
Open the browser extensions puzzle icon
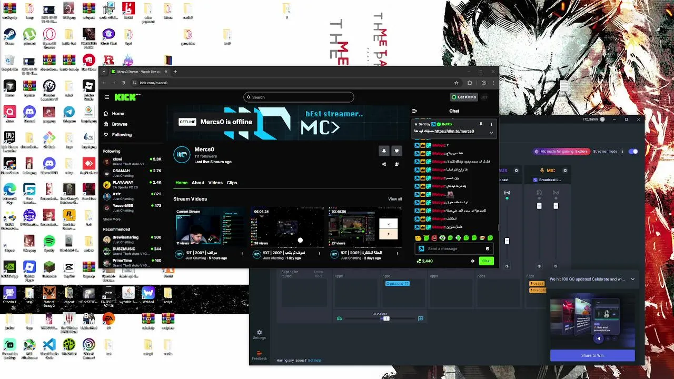(x=470, y=83)
